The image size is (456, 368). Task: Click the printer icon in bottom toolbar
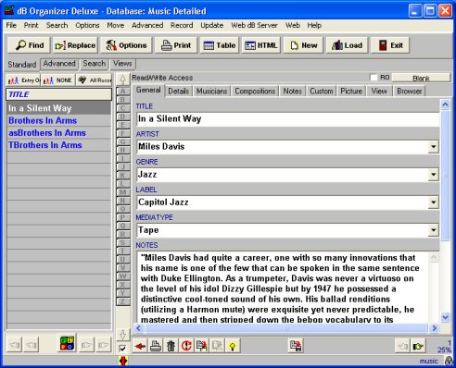(x=156, y=346)
